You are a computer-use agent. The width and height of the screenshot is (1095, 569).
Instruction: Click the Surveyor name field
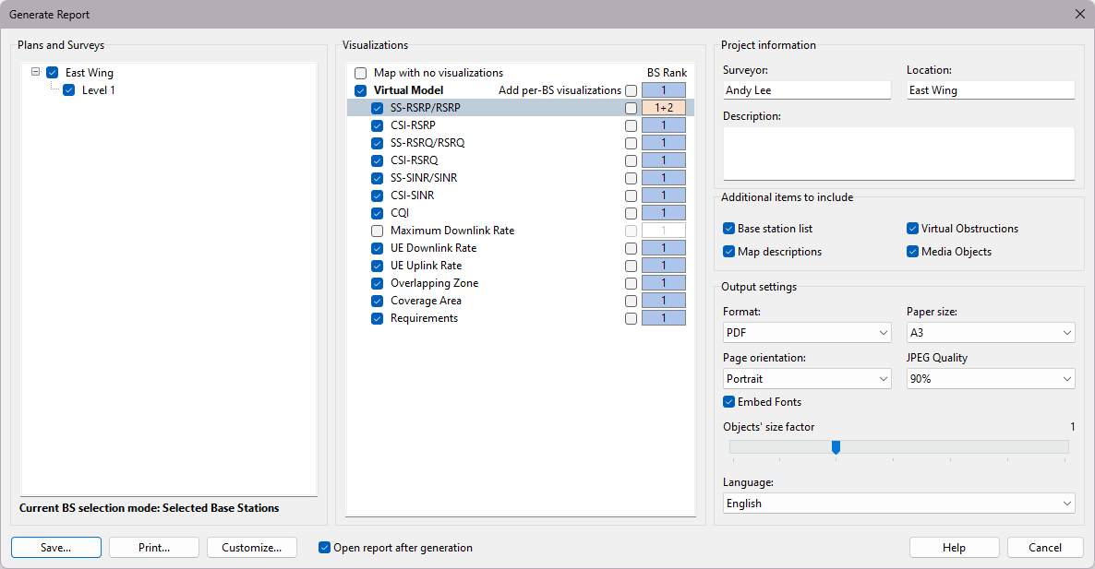tap(807, 90)
